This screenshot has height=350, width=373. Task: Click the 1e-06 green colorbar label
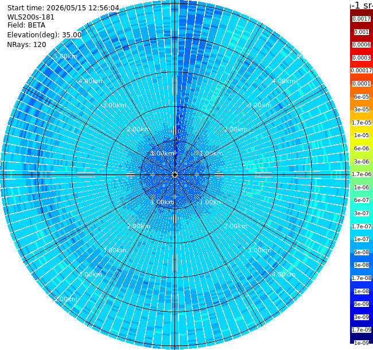[362, 188]
